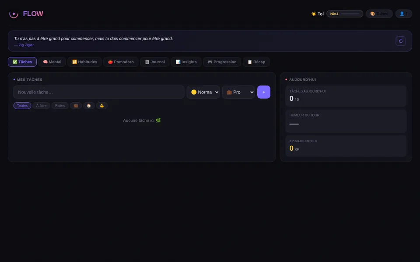Open the Habitudes tab
The width and height of the screenshot is (420, 262).
click(x=84, y=62)
